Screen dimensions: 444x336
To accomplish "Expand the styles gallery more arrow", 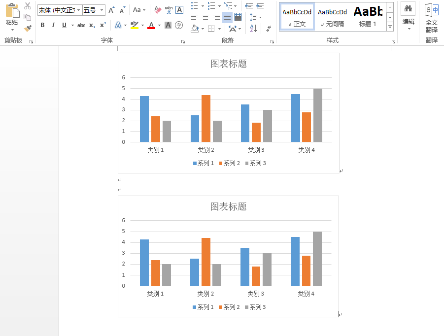I will 390,27.
